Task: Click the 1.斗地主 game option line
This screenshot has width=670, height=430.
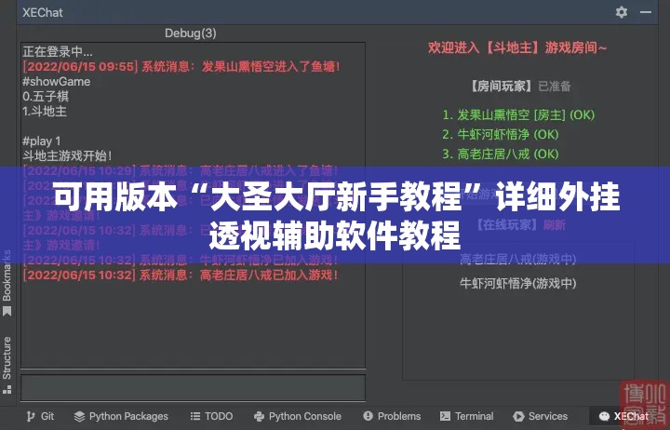Action: (x=45, y=111)
